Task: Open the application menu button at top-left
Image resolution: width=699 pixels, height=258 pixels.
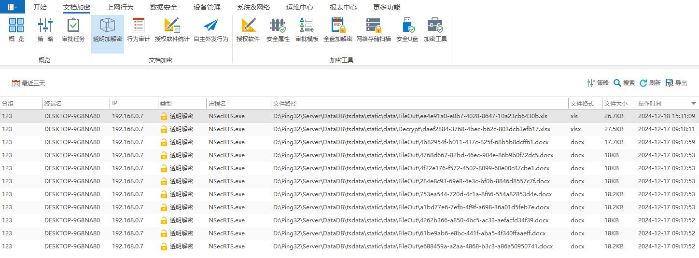Action: pyautogui.click(x=13, y=7)
